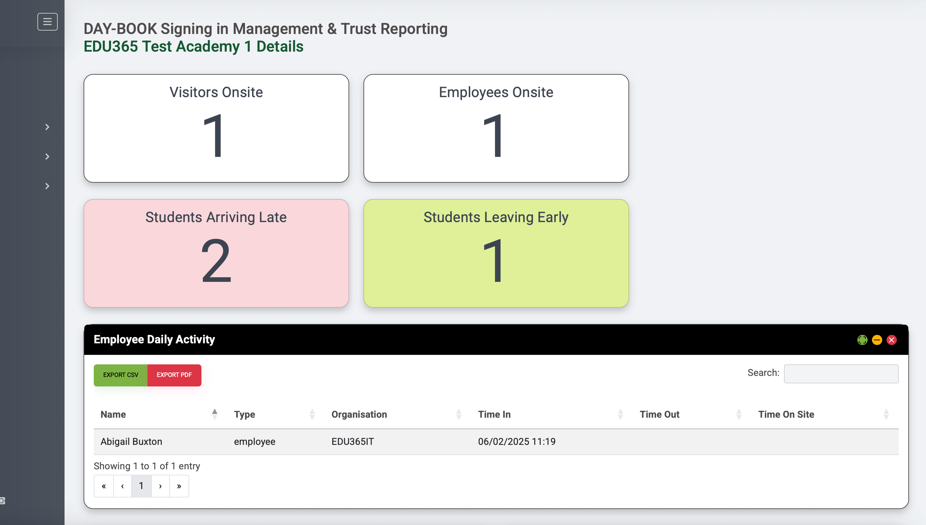This screenshot has width=926, height=525.
Task: Click the 'employee' type cell
Action: pyautogui.click(x=254, y=442)
